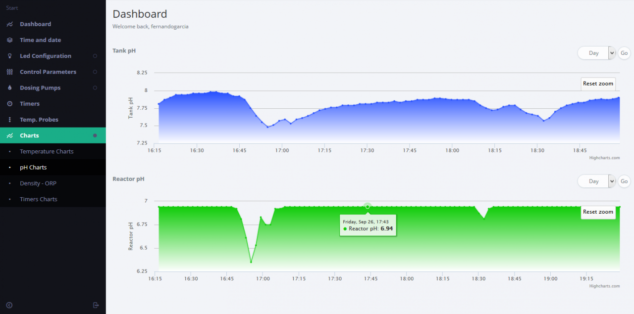The height and width of the screenshot is (314, 634).
Task: Open Temperature Charts submenu item
Action: (47, 151)
